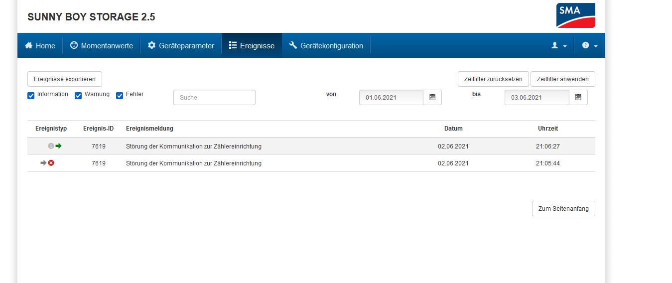672x283 pixels.
Task: Focus the Suche search field
Action: click(x=214, y=97)
